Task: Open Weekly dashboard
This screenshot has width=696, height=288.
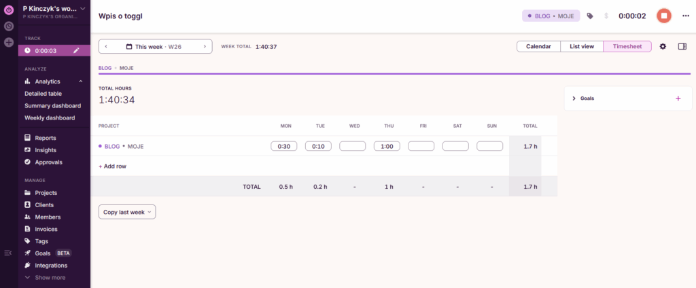Action: [x=50, y=118]
